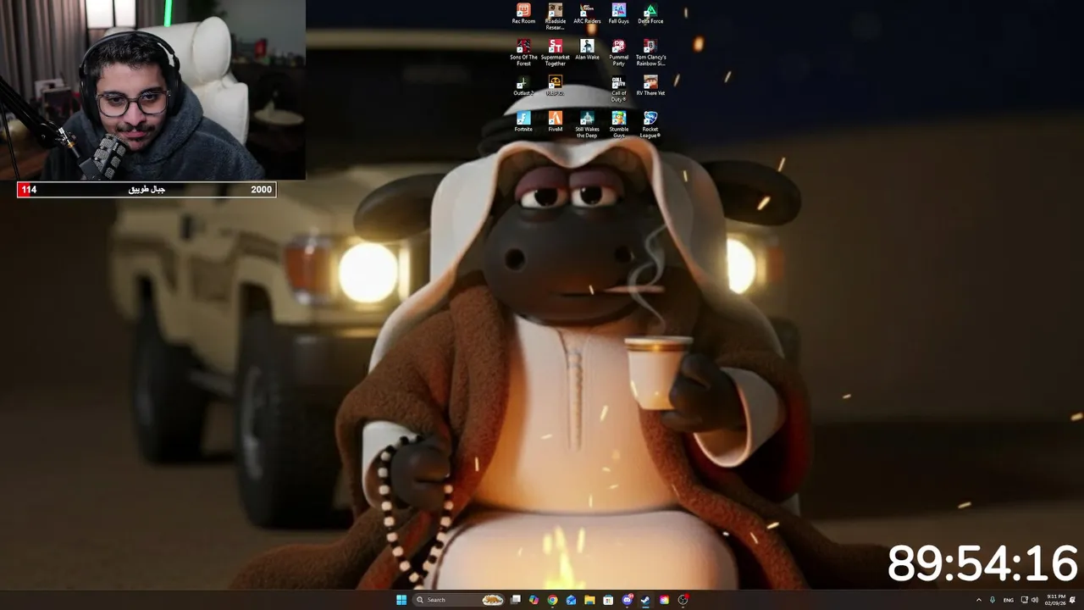Image resolution: width=1084 pixels, height=610 pixels.
Task: Open File Explorer from the taskbar
Action: click(589, 600)
